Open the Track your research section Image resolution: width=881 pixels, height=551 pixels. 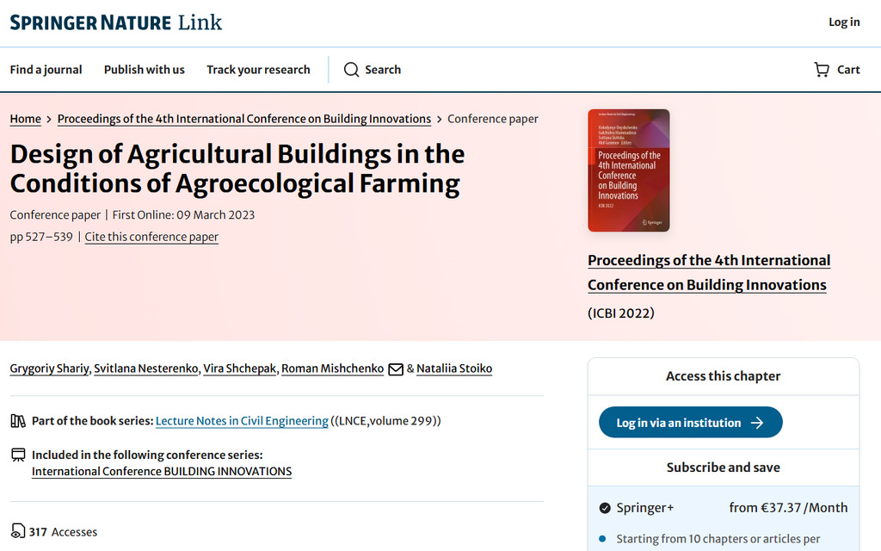pyautogui.click(x=258, y=70)
